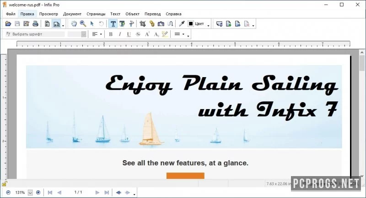Click the yellow padlock security icon

4,183
